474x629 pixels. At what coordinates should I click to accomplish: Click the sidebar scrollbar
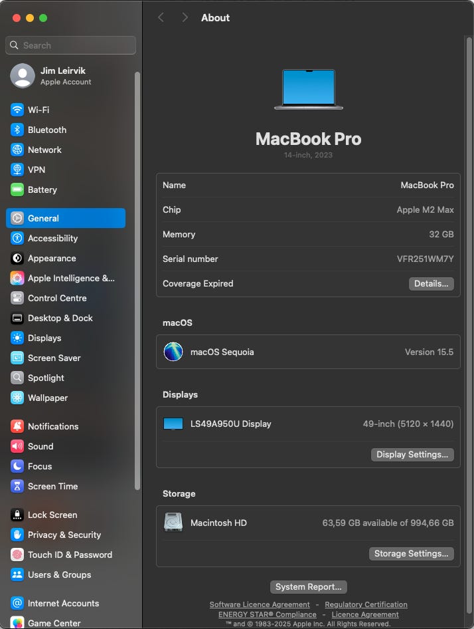(x=137, y=281)
